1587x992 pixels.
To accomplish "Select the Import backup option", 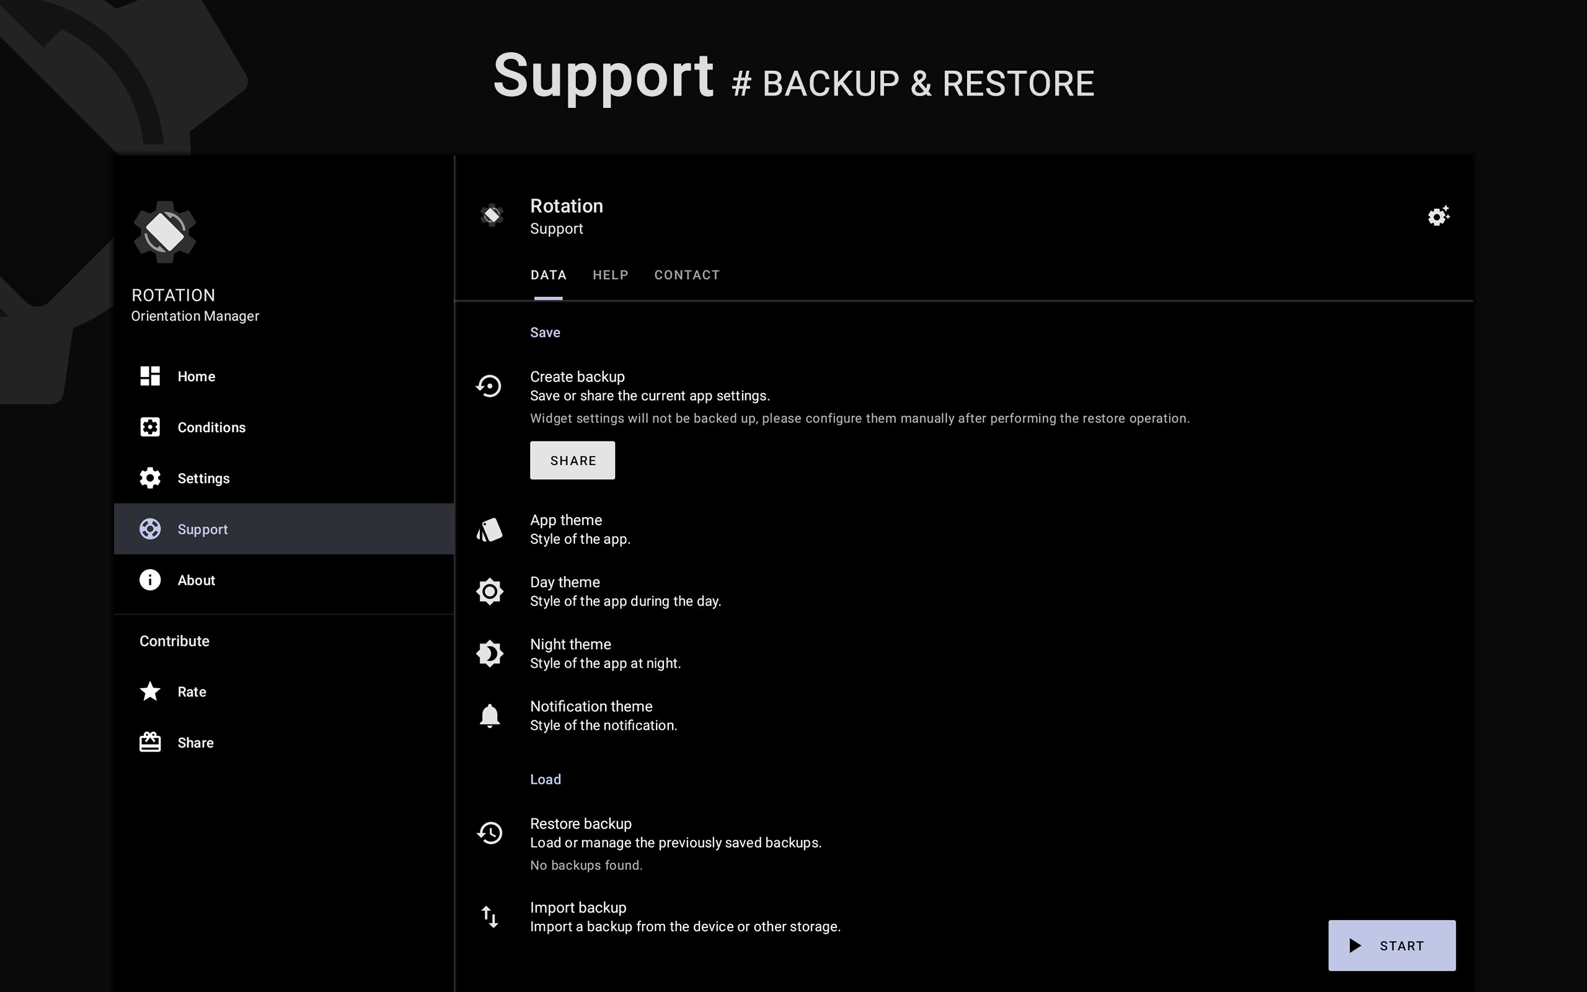I will 963,917.
